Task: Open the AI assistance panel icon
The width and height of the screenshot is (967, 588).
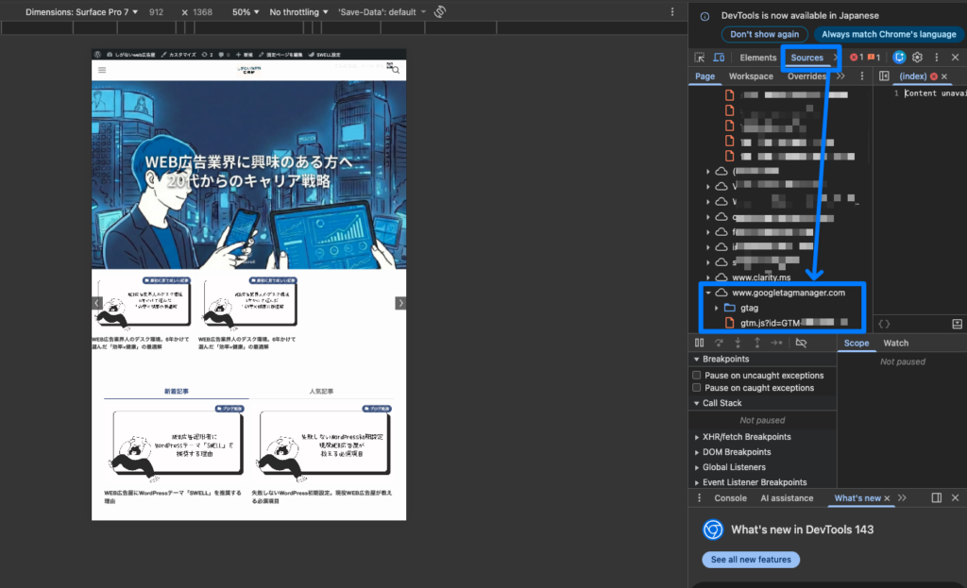Action: coord(899,58)
